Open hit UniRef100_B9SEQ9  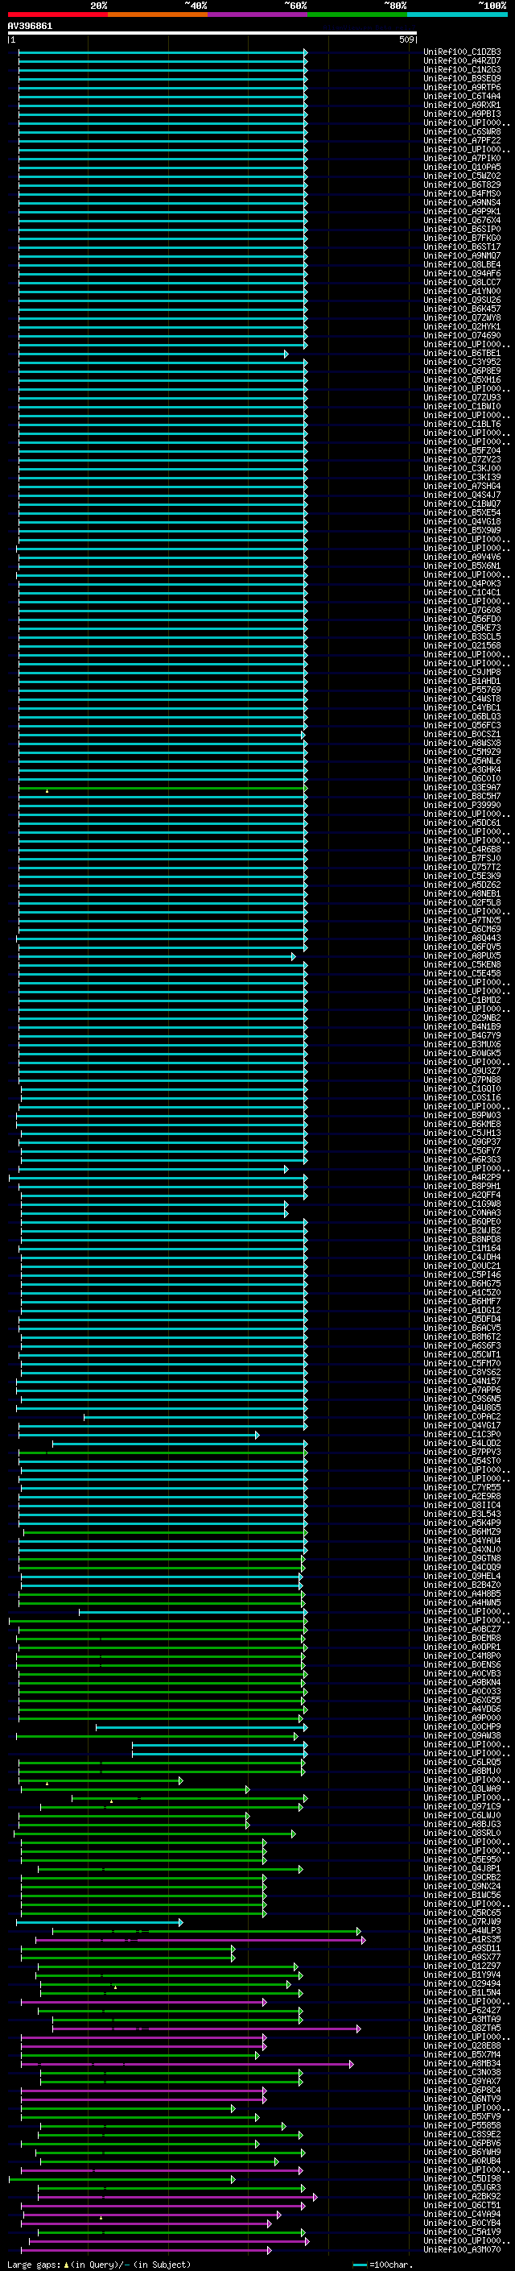click(x=462, y=78)
